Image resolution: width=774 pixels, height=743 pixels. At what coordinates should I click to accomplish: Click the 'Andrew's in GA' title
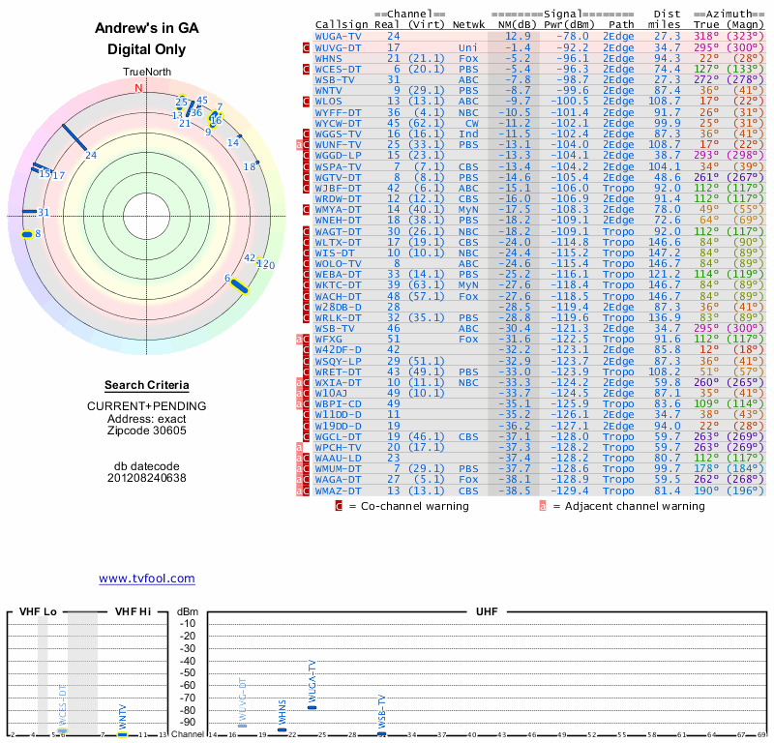(147, 28)
